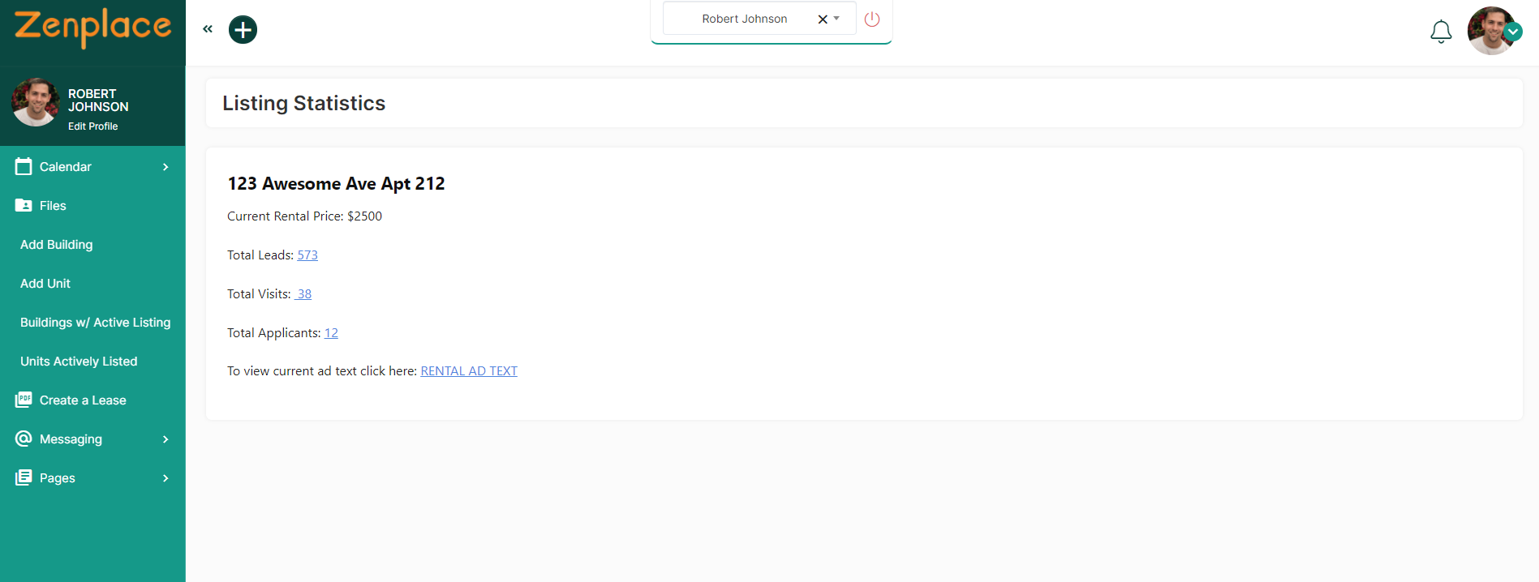
Task: Click the Pages icon in sidebar
Action: click(24, 477)
